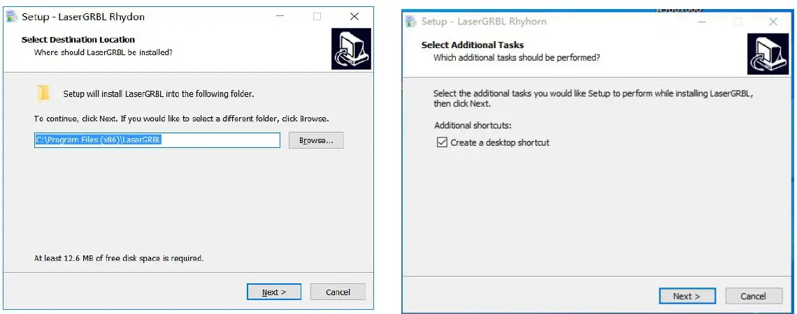Minimize the LaserGRBL Rhyhorn setup window
This screenshot has height=314, width=797.
[702, 22]
